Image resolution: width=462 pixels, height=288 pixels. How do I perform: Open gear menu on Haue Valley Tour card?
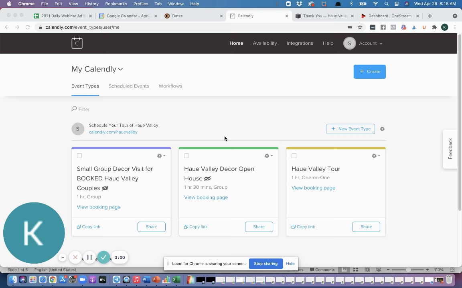(x=376, y=156)
